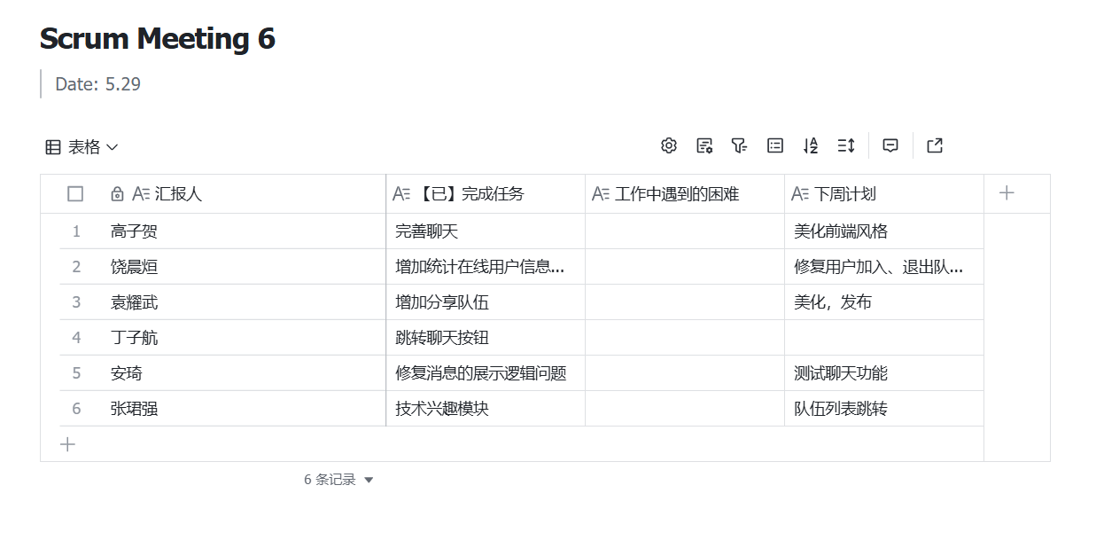Image resolution: width=1104 pixels, height=548 pixels.
Task: Adjust row height icon in toolbar
Action: tap(846, 146)
